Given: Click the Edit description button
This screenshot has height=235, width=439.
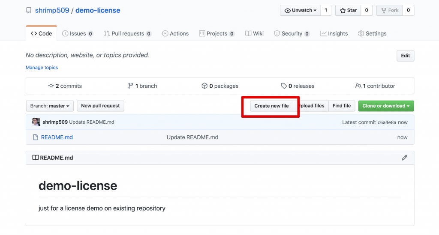Looking at the screenshot, I should [x=406, y=56].
